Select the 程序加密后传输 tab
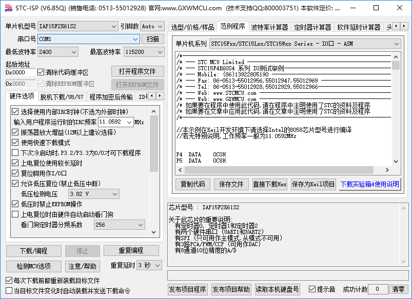This screenshot has width=412, height=299. click(111, 97)
